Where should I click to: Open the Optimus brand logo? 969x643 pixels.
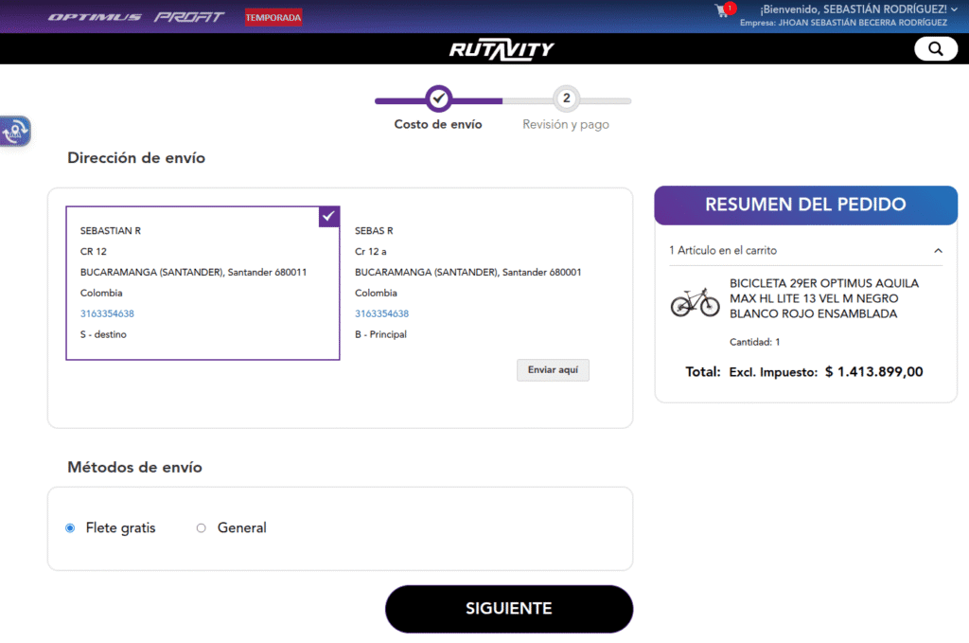click(95, 17)
